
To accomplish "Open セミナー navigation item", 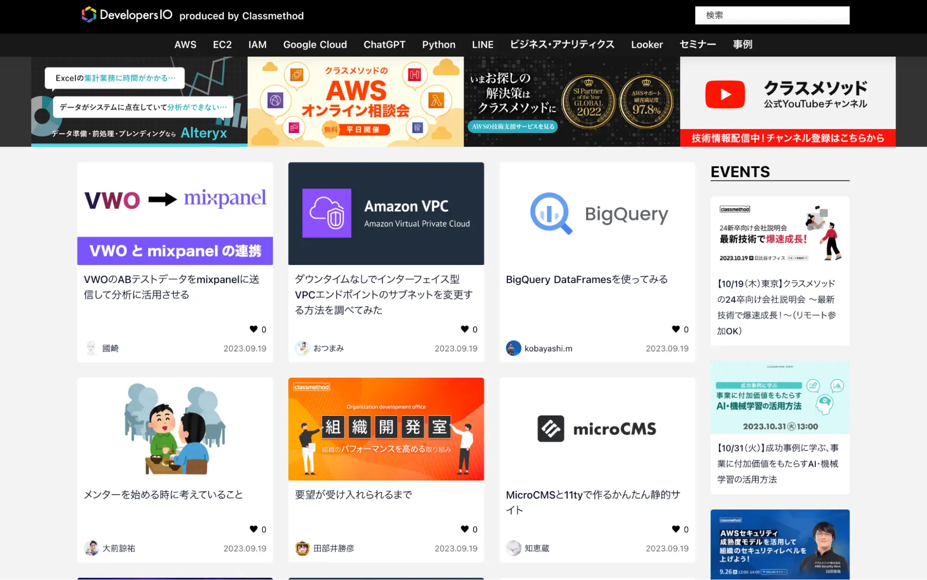I will [698, 45].
